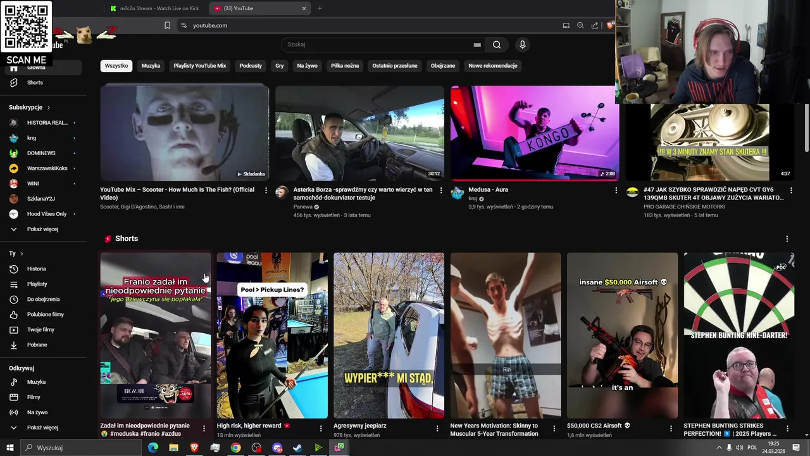Open the Asterka Borza video thumbnail

pos(359,133)
